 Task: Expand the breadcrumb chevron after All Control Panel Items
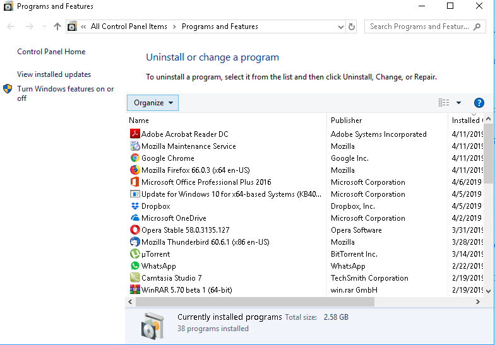(174, 26)
